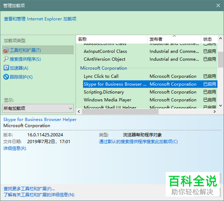Open 了解有关工具栏和扩展的详细信息(N) link
224x201 pixels.
coord(39,195)
